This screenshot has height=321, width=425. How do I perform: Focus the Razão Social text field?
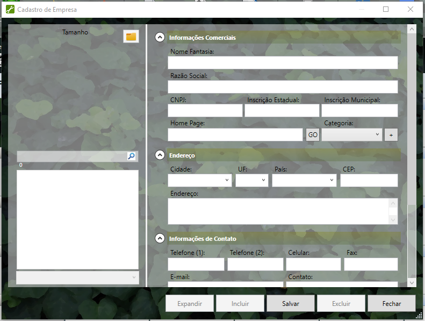point(283,87)
